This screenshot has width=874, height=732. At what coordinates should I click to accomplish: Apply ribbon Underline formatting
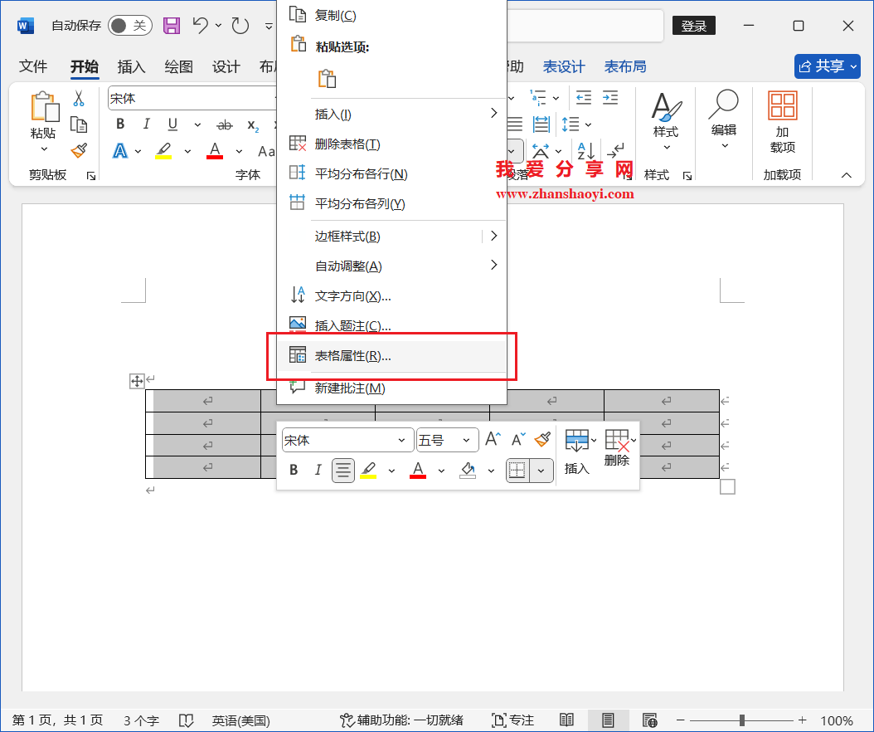(172, 124)
